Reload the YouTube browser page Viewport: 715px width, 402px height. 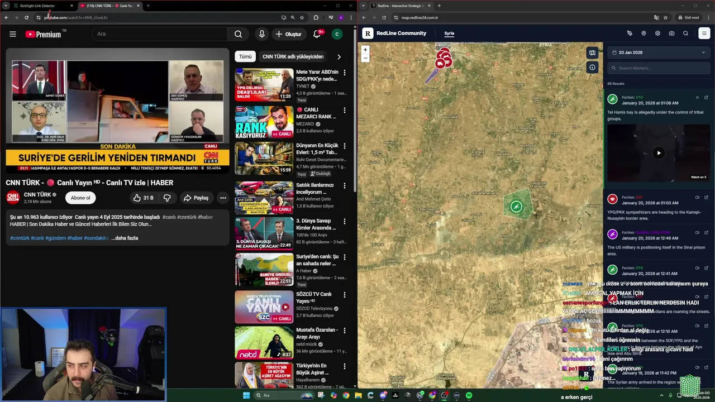26,17
